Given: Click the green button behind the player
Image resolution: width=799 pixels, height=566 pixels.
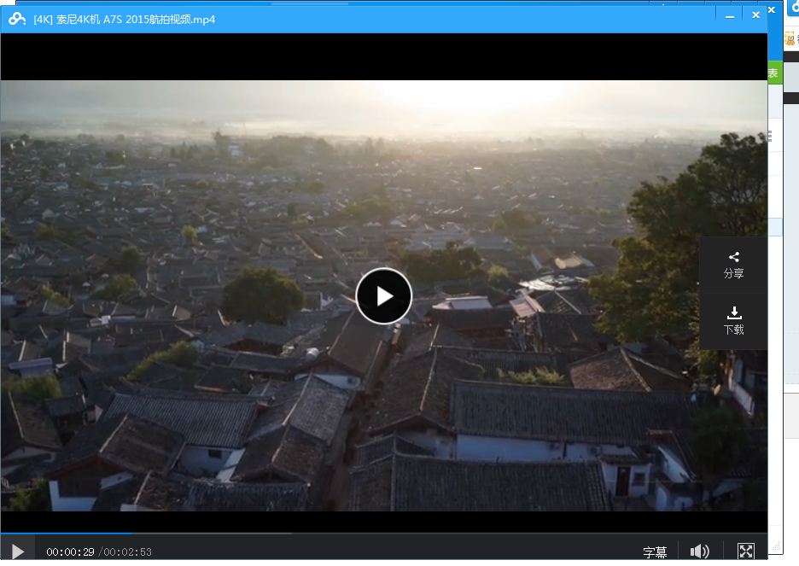Looking at the screenshot, I should [773, 74].
